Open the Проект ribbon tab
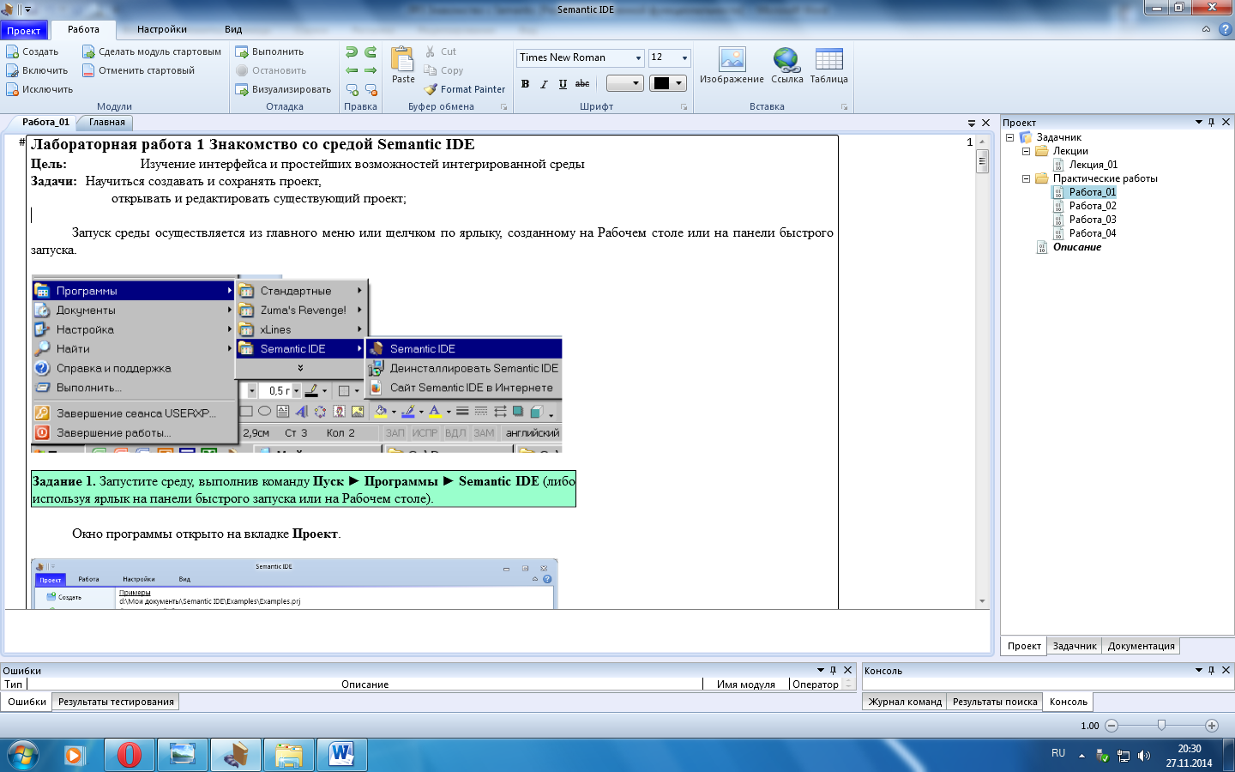 pos(24,30)
